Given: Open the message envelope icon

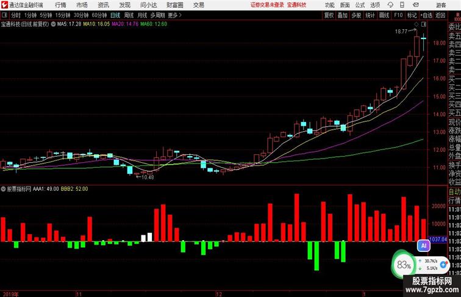Looking at the screenshot, I should pyautogui.click(x=415, y=5).
